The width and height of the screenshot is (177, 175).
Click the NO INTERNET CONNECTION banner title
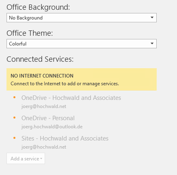pyautogui.click(x=42, y=76)
